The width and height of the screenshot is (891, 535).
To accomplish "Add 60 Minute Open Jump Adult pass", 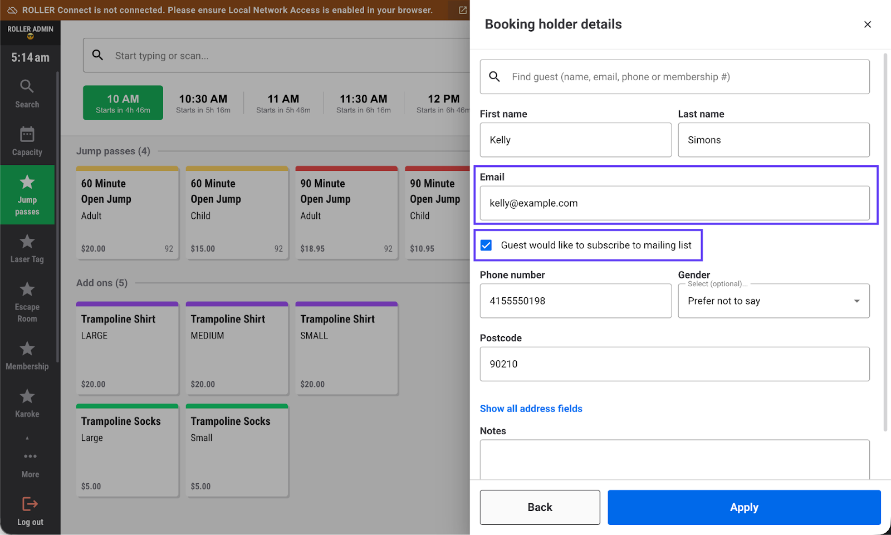I will click(128, 213).
